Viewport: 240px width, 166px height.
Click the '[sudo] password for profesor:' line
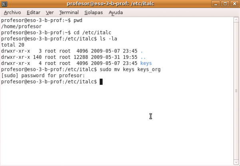click(x=43, y=76)
